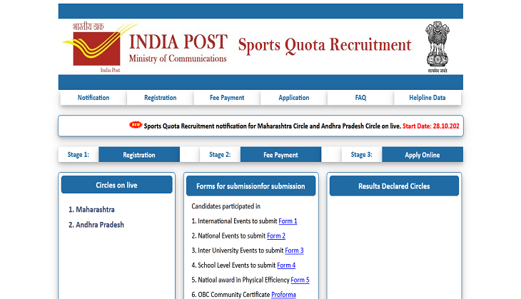Click the Stage 3 Apply Online button
This screenshot has height=299, width=521.
(423, 155)
